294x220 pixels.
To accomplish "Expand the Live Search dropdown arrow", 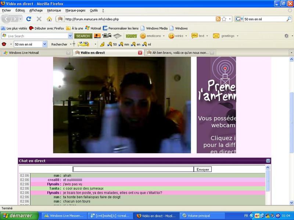I will point(70,36).
